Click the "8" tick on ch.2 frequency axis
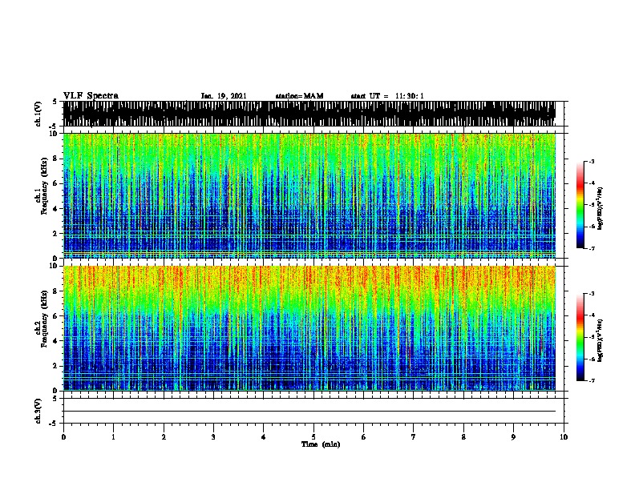The width and height of the screenshot is (635, 490). pyautogui.click(x=55, y=291)
